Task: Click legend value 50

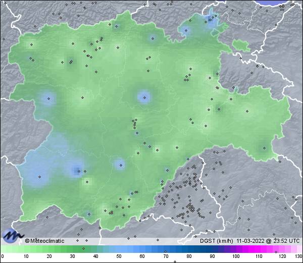Action: coord(119,256)
